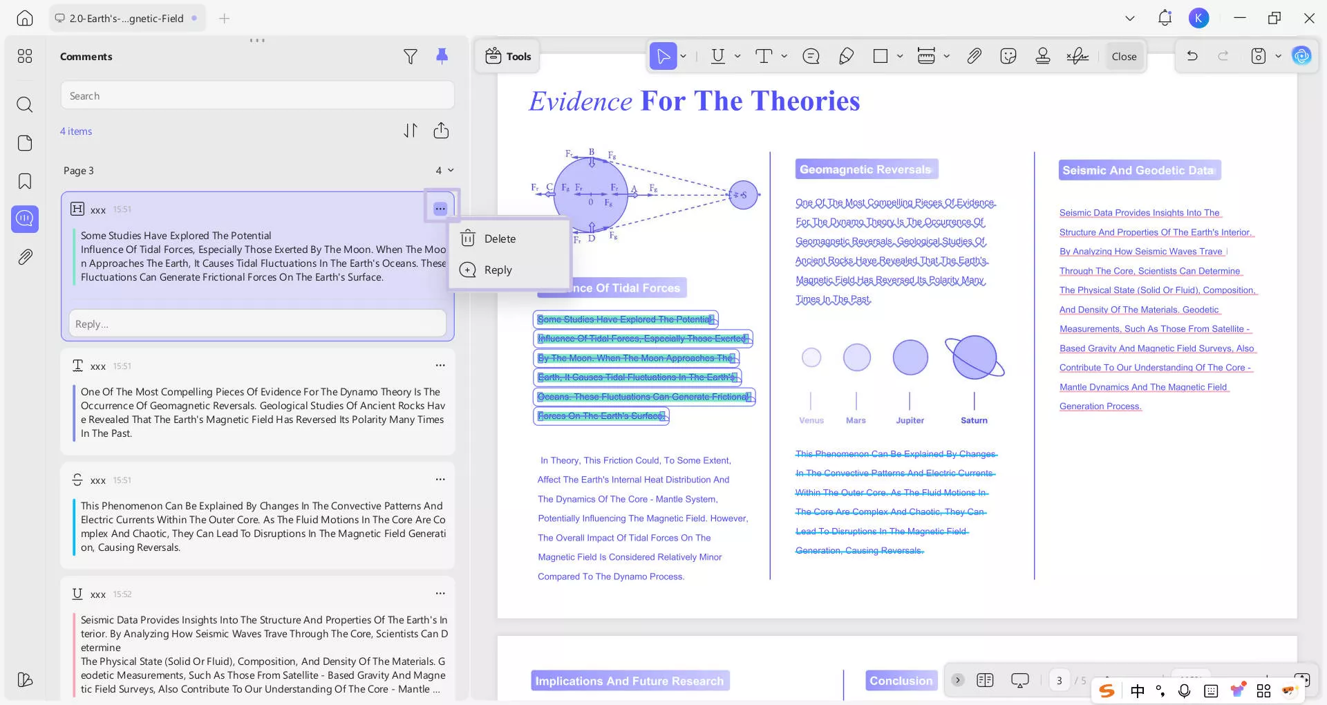Choose Delete from the comment menu
1327x705 pixels.
coord(509,238)
